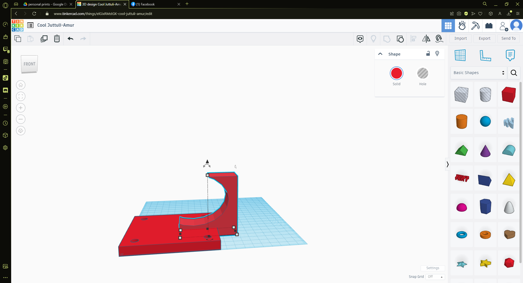Toggle notes visibility icon in toolbar
The image size is (523, 283).
360,39
